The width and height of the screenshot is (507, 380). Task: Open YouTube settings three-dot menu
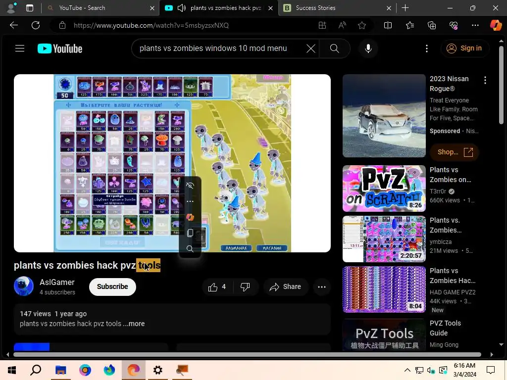pyautogui.click(x=427, y=48)
